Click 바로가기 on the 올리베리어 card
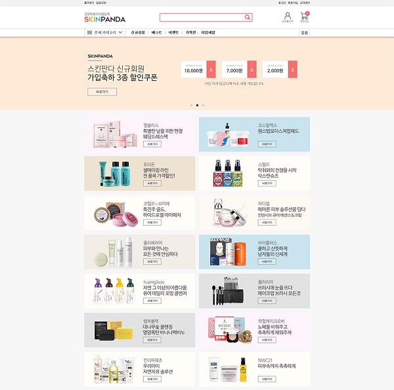The height and width of the screenshot is (390, 394). pyautogui.click(x=152, y=262)
